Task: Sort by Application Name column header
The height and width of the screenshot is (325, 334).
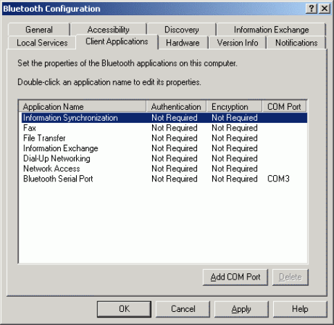Action: [82, 106]
